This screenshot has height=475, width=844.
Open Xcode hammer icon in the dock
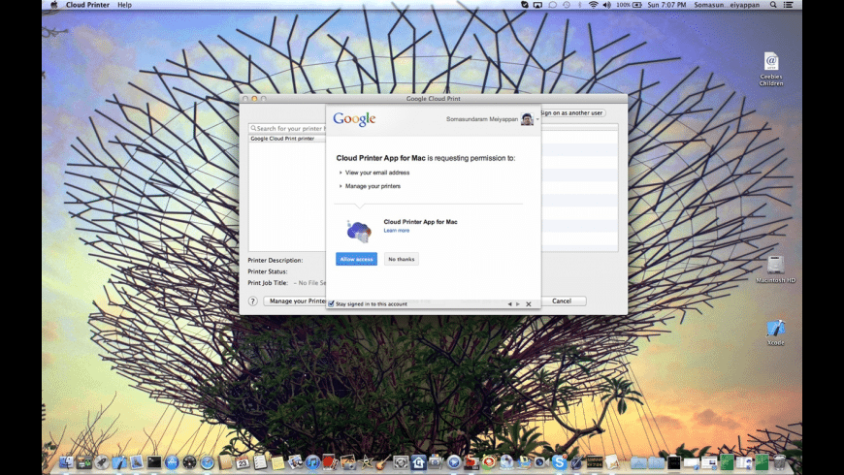point(119,461)
